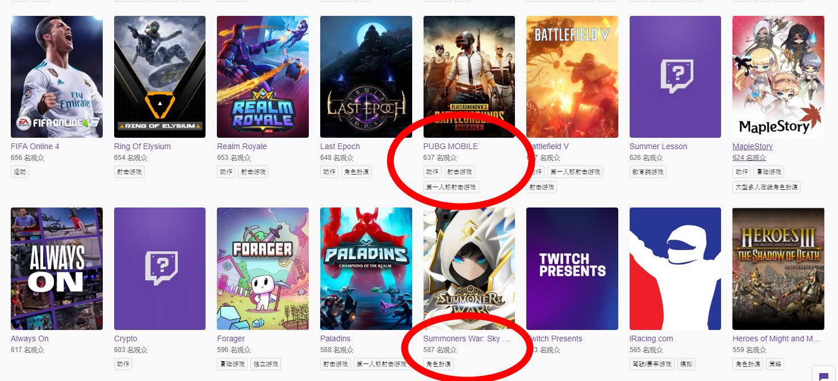838x381 pixels.
Task: Click the Summer Lesson placeholder Twitch icon
Action: [x=677, y=76]
